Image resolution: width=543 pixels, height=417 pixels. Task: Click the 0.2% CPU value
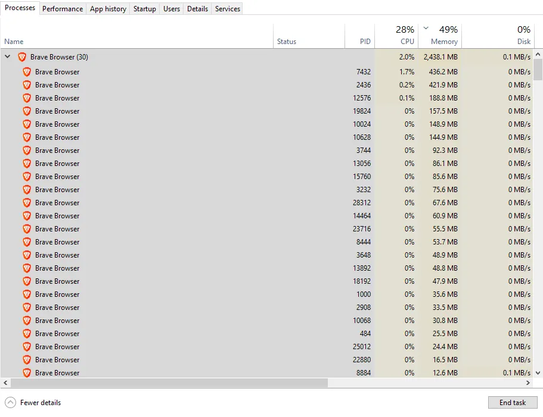407,85
